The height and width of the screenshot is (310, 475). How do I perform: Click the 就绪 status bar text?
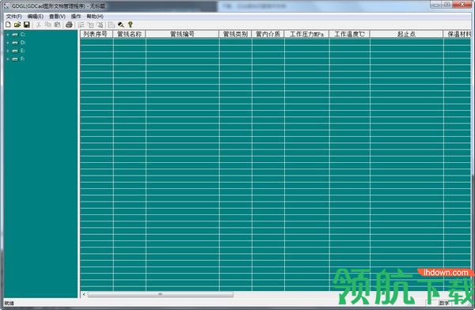point(9,303)
